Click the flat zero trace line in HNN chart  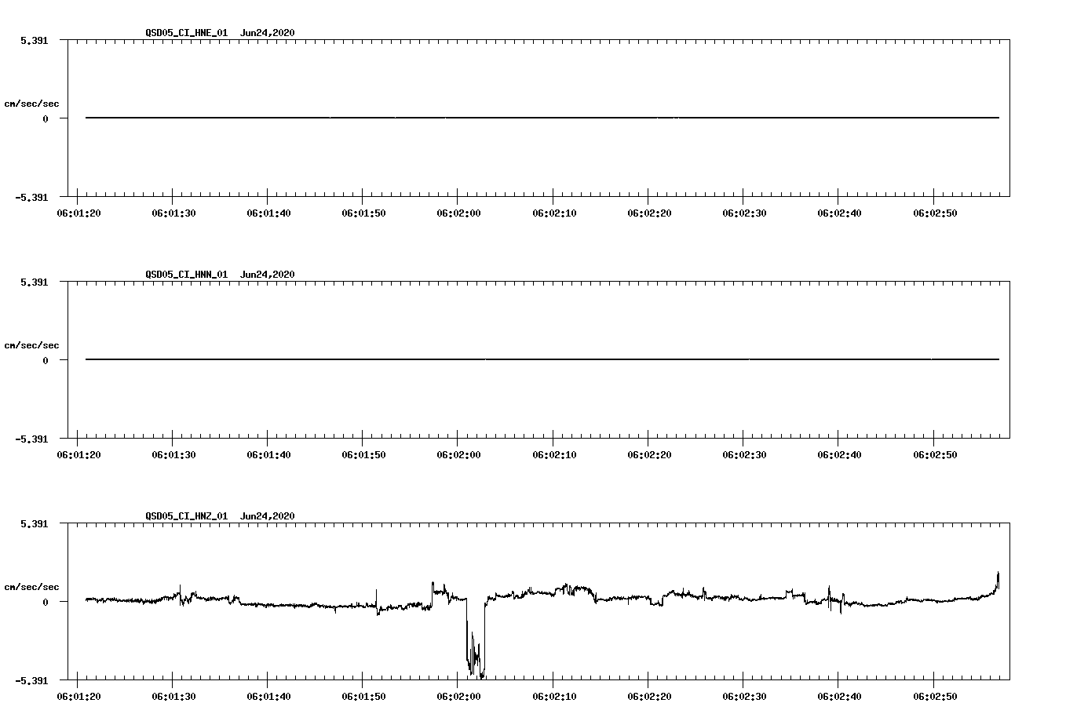coord(542,359)
